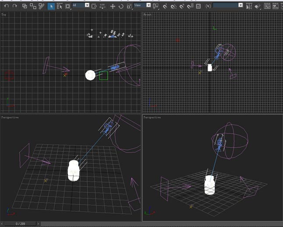Toggle the Scene Explorer icon

pyautogui.click(x=267, y=7)
